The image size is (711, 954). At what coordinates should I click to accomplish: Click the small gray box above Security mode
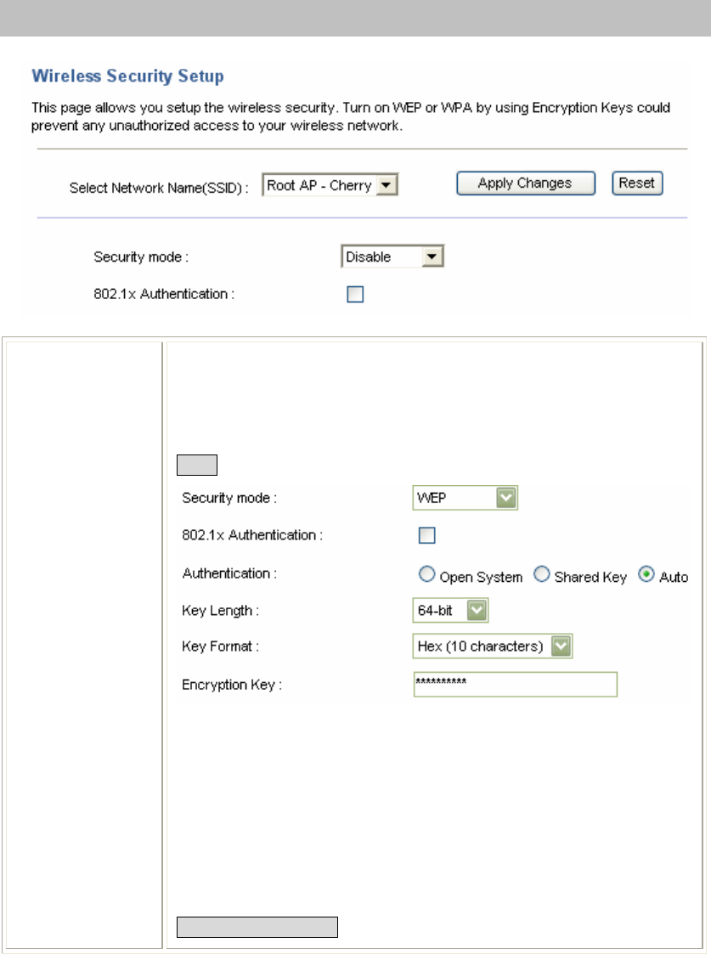click(x=197, y=465)
